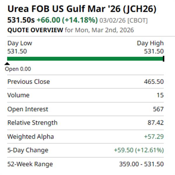The height and width of the screenshot is (175, 175).
Task: Click the +59.50 (+12.61%) 5-Day Change value
Action: [x=139, y=150]
